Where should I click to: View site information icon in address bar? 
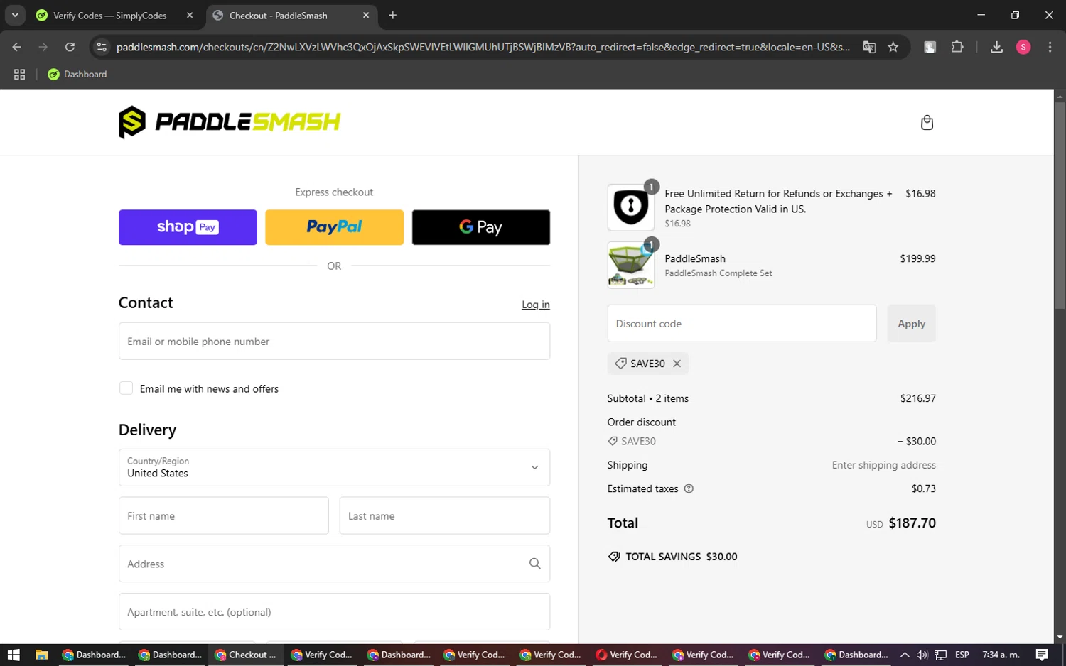tap(102, 47)
